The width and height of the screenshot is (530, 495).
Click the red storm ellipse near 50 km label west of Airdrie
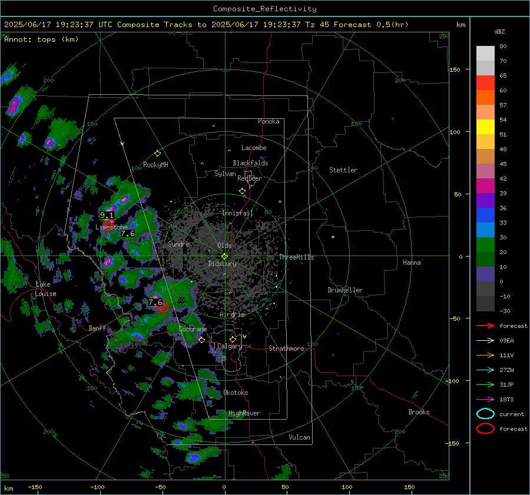point(163,307)
